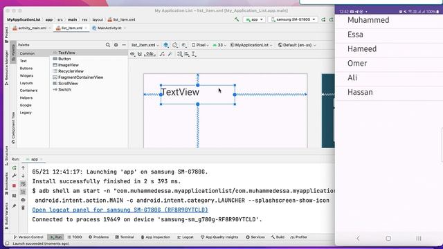Open the App Inspection tool window
This screenshot has width=443, height=249.
155,237
